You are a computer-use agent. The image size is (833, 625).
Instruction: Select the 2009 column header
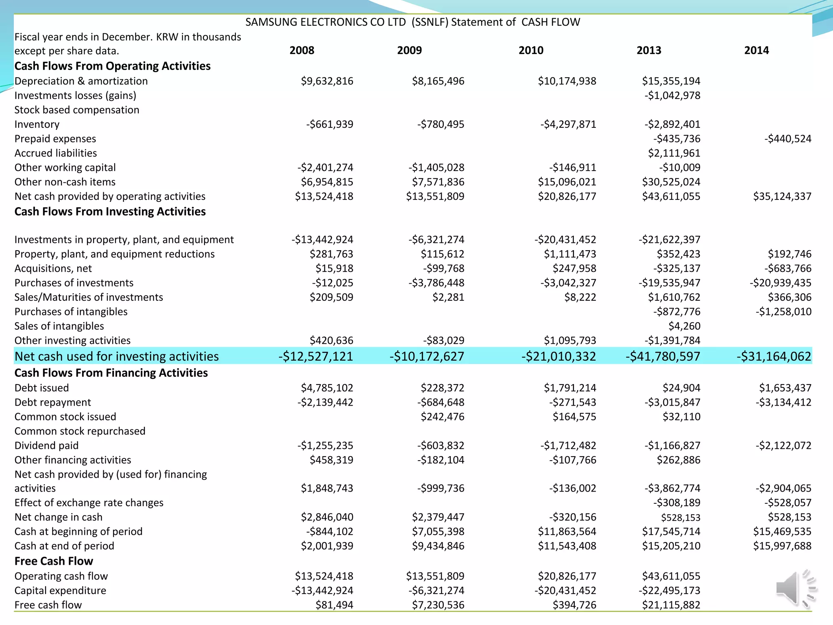coord(409,50)
